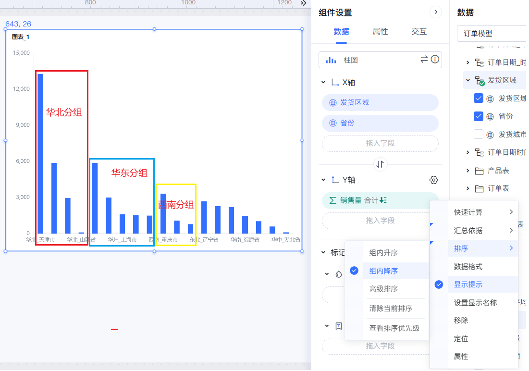Click the globe icon beside 省份 in data tree
The image size is (529, 371).
(490, 117)
